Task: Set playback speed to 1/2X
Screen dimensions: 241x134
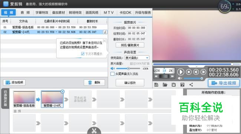Action: [x=157, y=71]
